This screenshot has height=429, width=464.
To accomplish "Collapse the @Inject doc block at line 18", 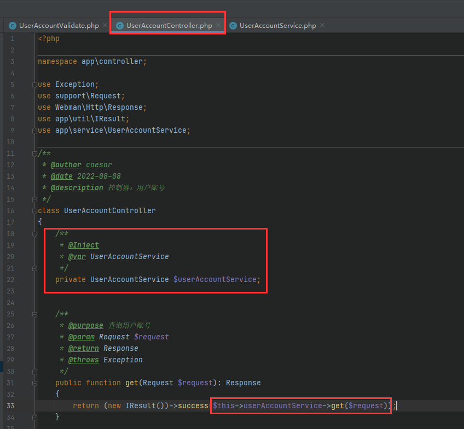I will [34, 234].
